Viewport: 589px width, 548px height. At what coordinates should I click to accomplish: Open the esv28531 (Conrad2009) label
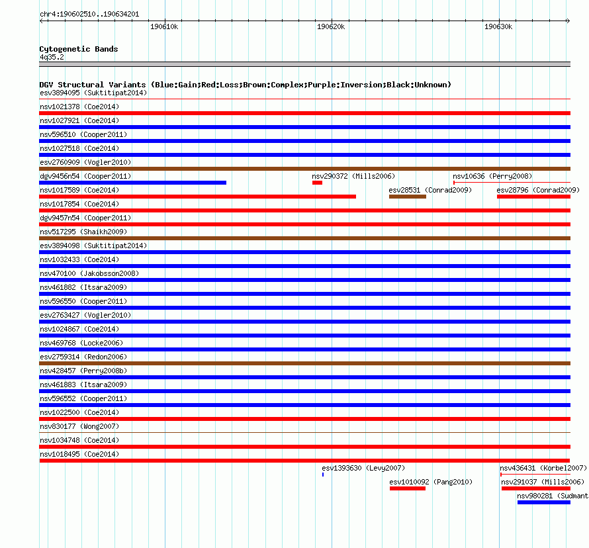[x=430, y=190]
